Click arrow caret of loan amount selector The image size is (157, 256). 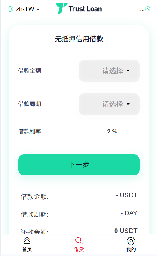pos(128,71)
